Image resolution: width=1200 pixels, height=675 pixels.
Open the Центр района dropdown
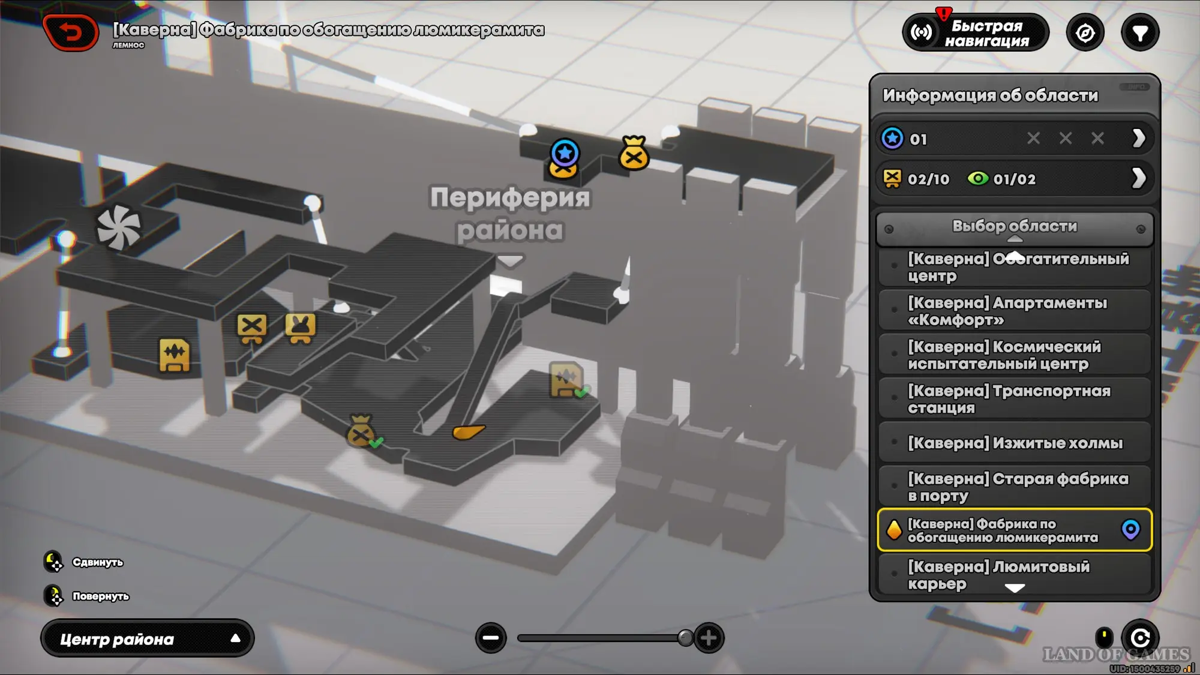click(x=147, y=639)
